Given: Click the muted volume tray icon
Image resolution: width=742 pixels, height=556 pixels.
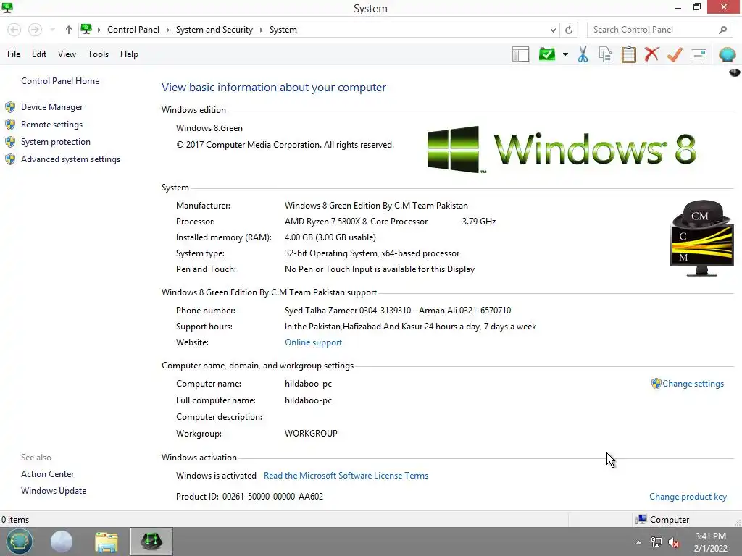Looking at the screenshot, I should point(674,542).
